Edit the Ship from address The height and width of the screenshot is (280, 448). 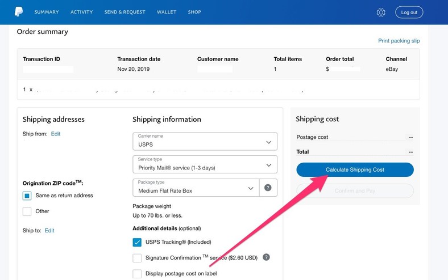tap(56, 134)
